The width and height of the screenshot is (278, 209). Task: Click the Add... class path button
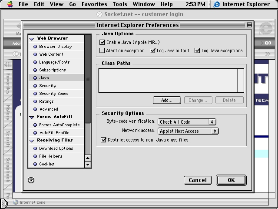(167, 100)
